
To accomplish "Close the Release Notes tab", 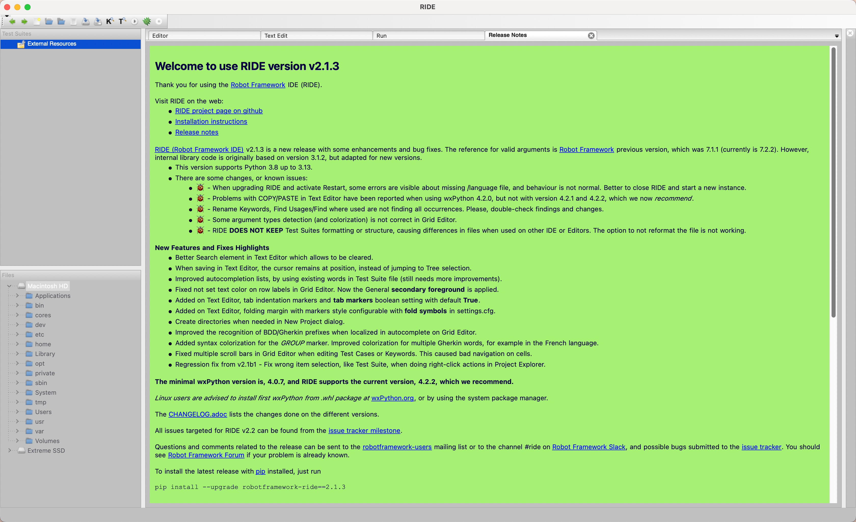I will [x=591, y=35].
